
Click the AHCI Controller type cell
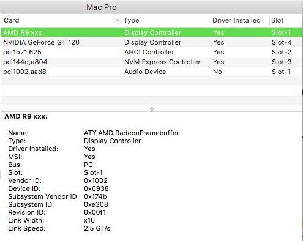[x=149, y=52]
